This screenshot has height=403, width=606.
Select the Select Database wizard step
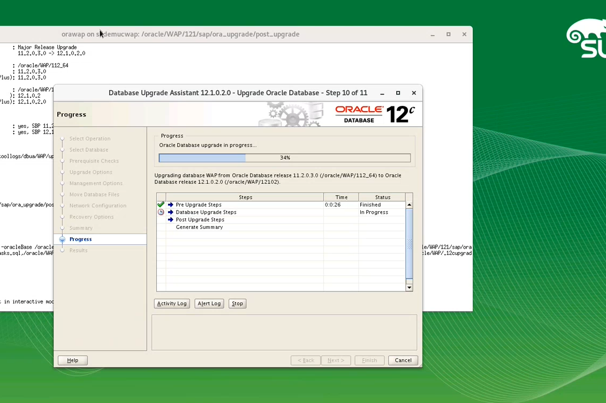[x=89, y=150]
